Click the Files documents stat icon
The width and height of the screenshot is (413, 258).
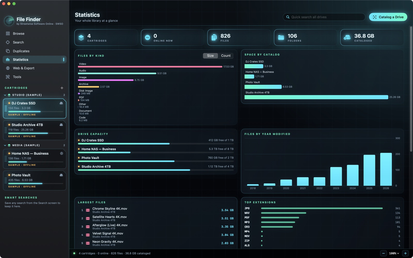[214, 38]
